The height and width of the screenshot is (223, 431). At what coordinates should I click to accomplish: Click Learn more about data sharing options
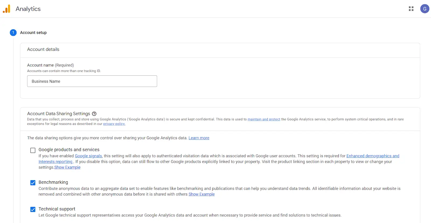coord(199,138)
